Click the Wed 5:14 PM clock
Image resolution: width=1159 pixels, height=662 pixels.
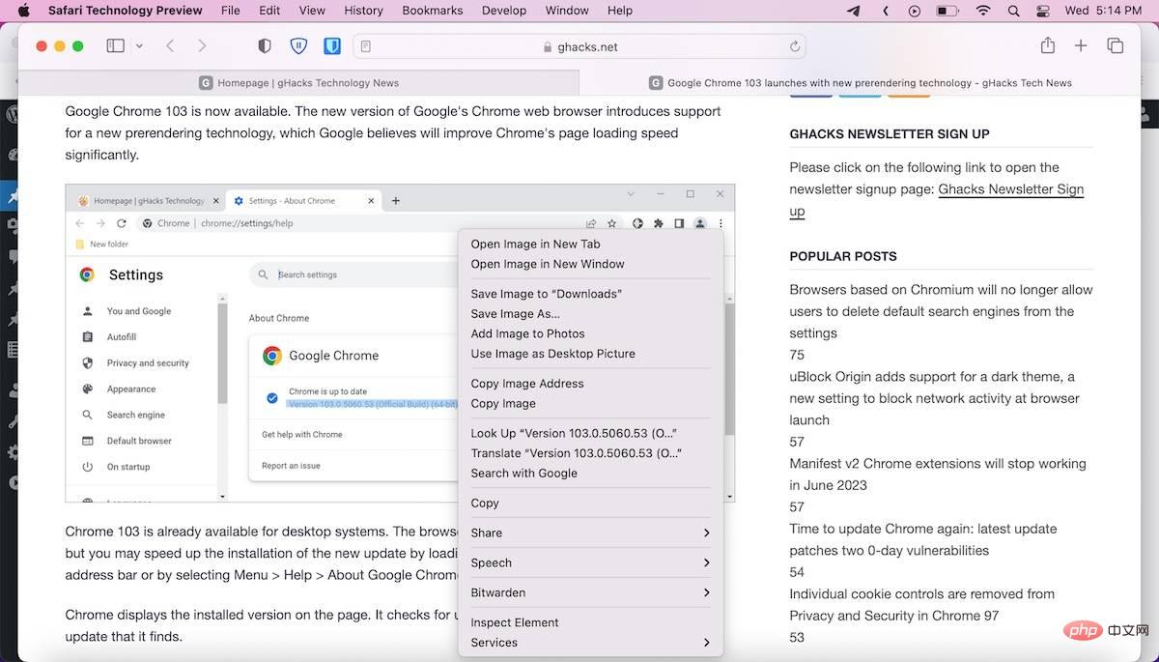[x=1103, y=11]
